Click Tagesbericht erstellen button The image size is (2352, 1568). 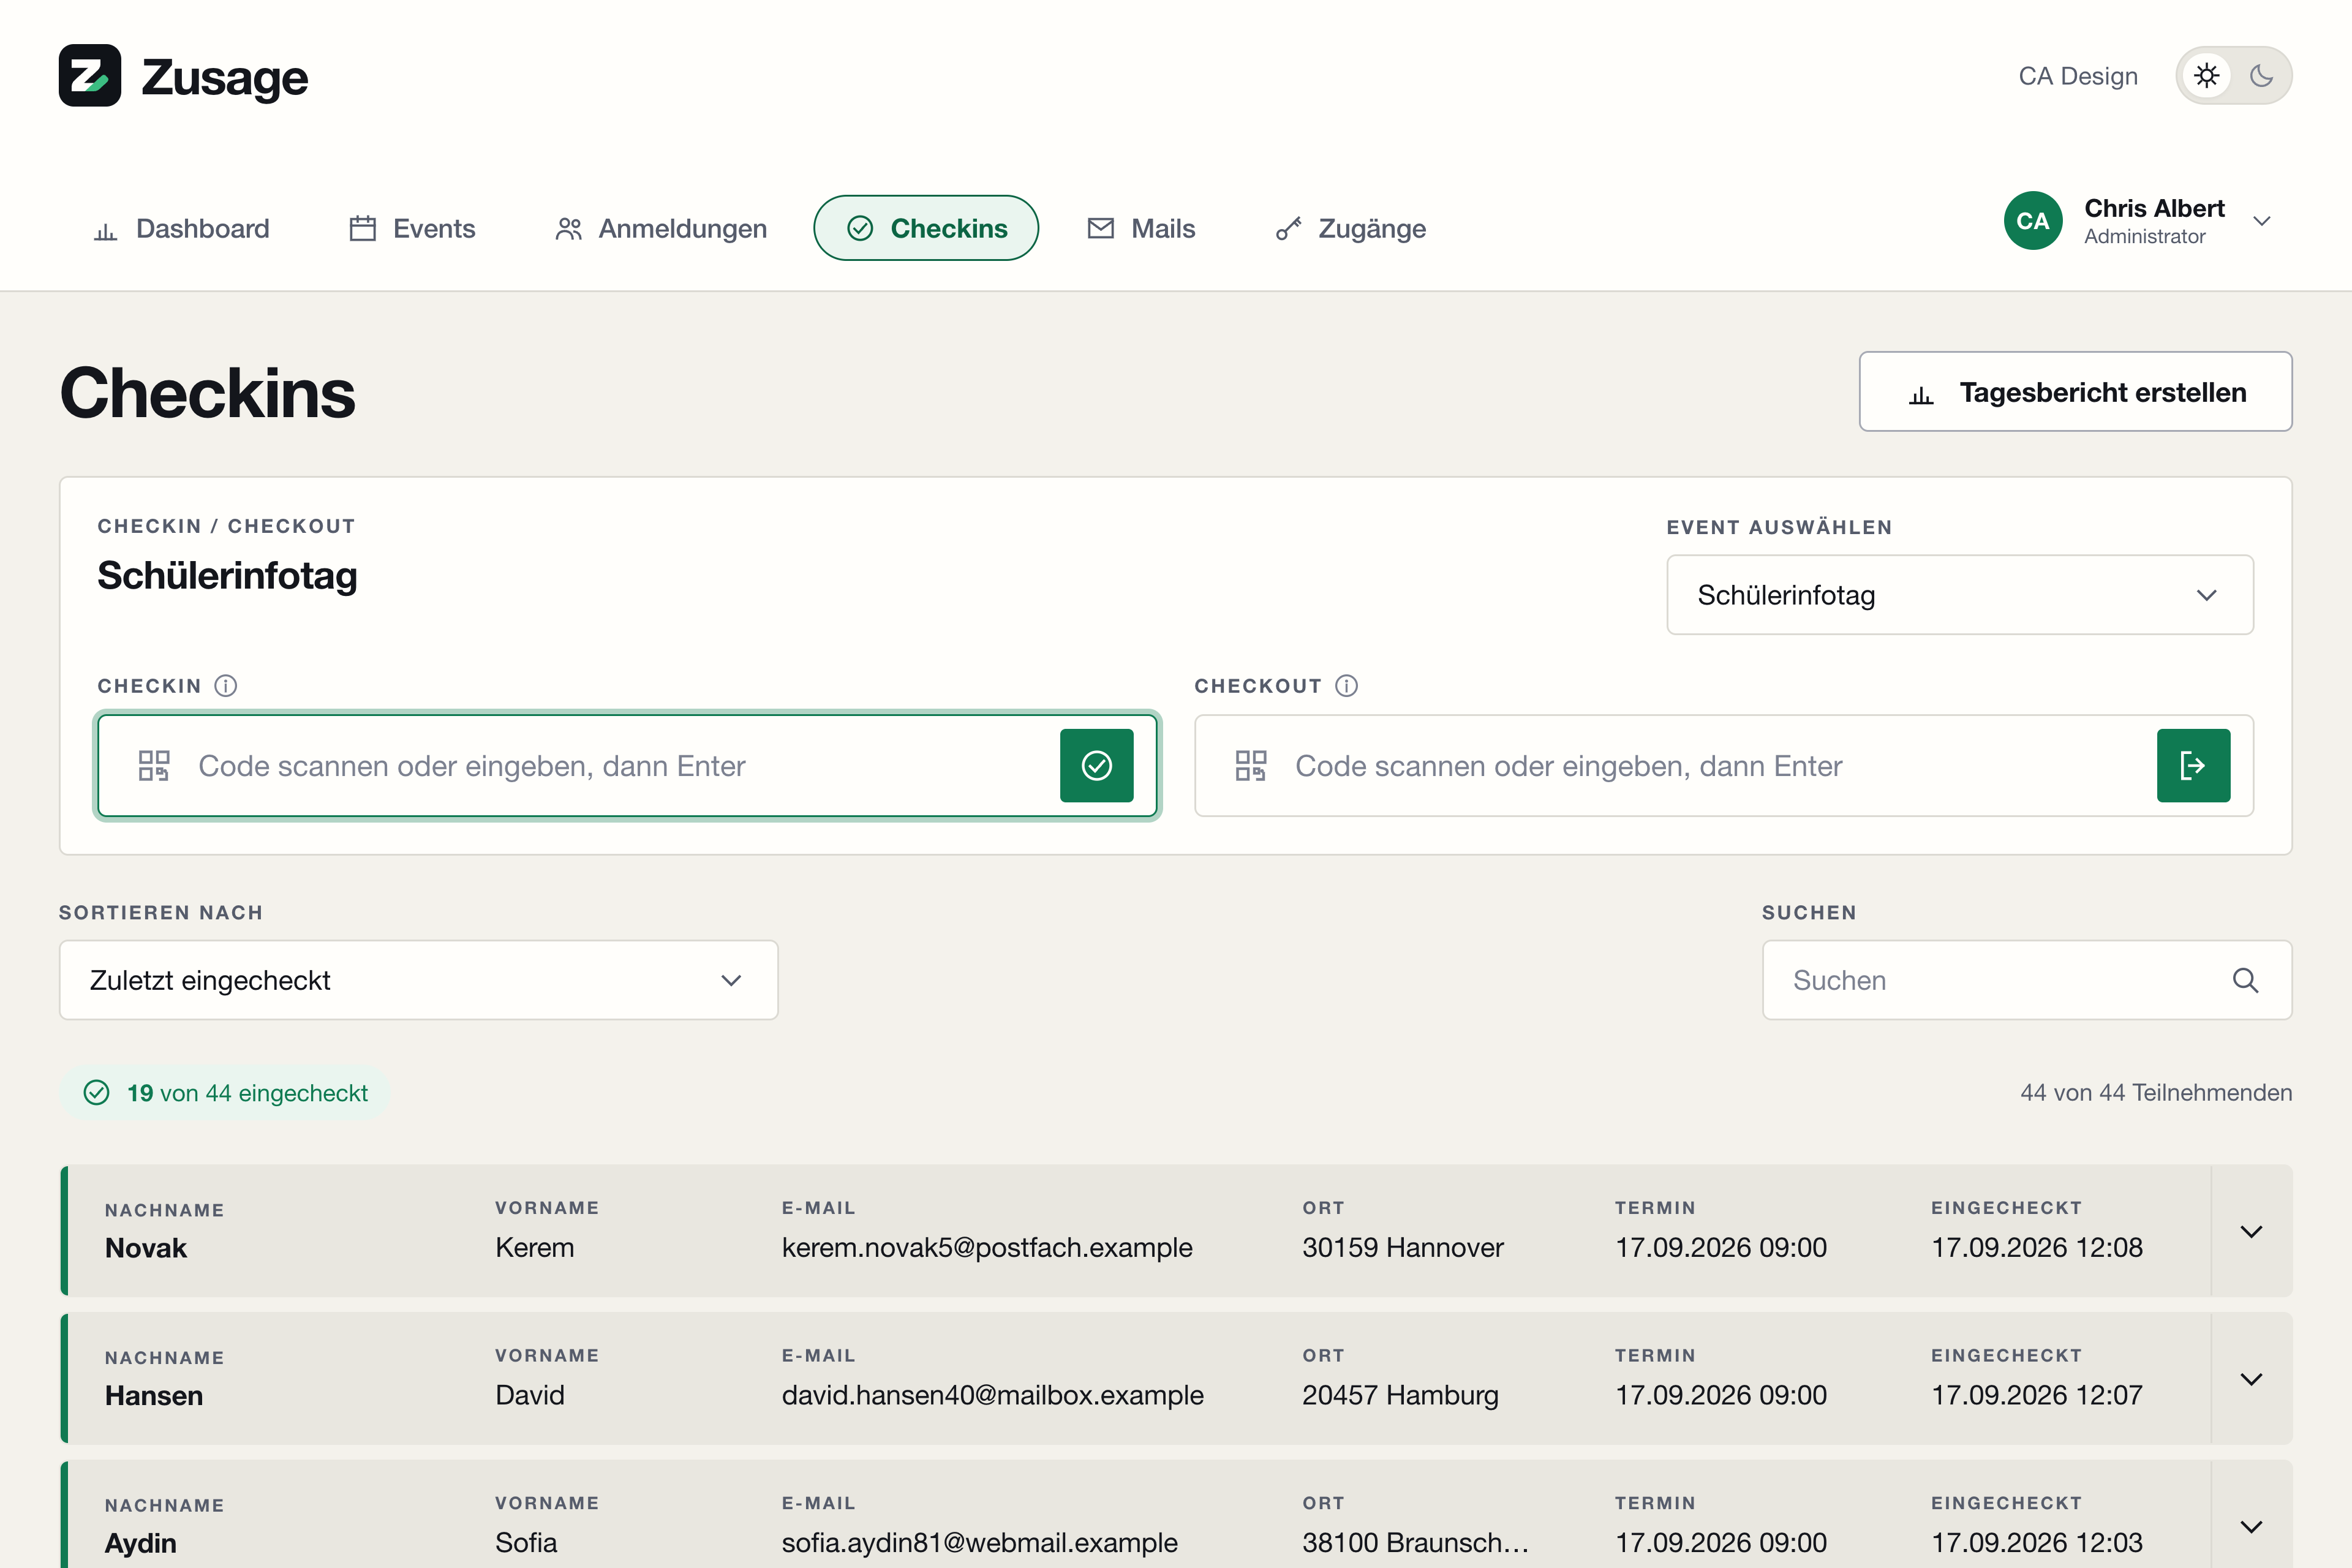pyautogui.click(x=2076, y=392)
